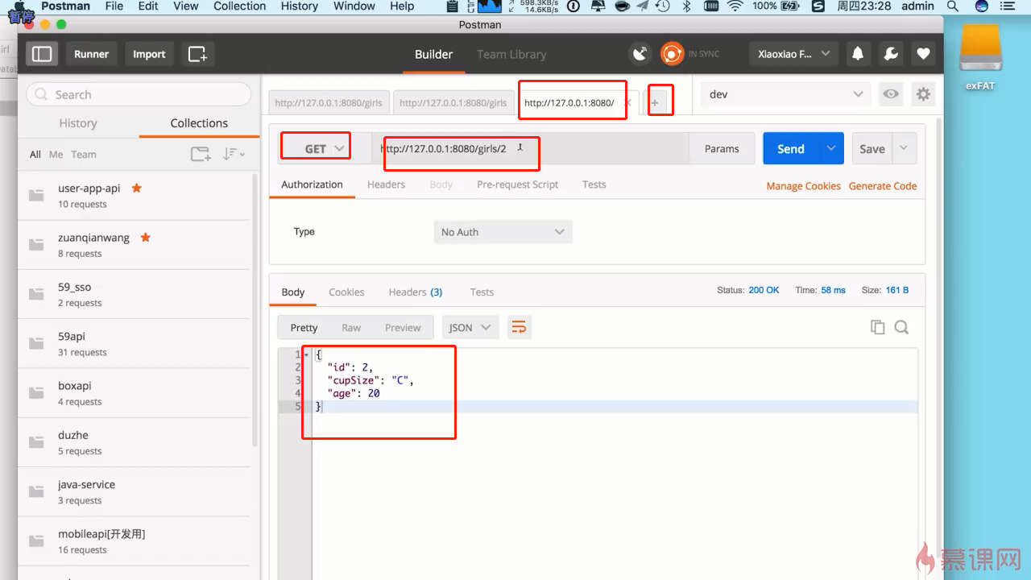The width and height of the screenshot is (1031, 580).
Task: Open the java-service collection
Action: (x=134, y=491)
